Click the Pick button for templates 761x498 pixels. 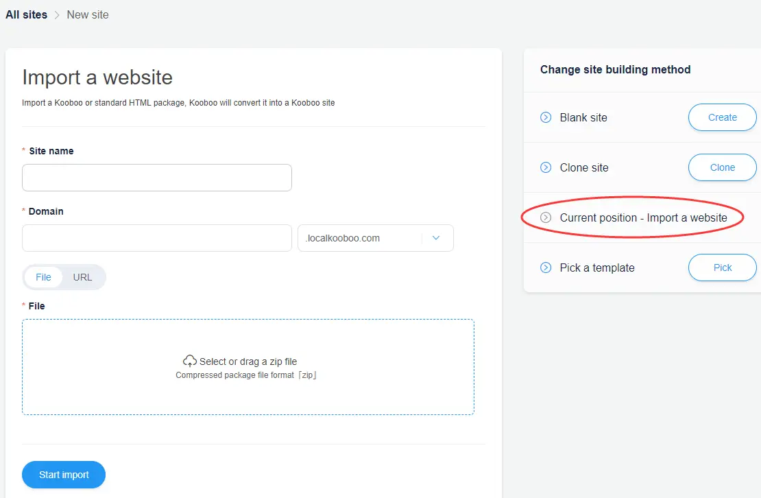[x=722, y=268]
